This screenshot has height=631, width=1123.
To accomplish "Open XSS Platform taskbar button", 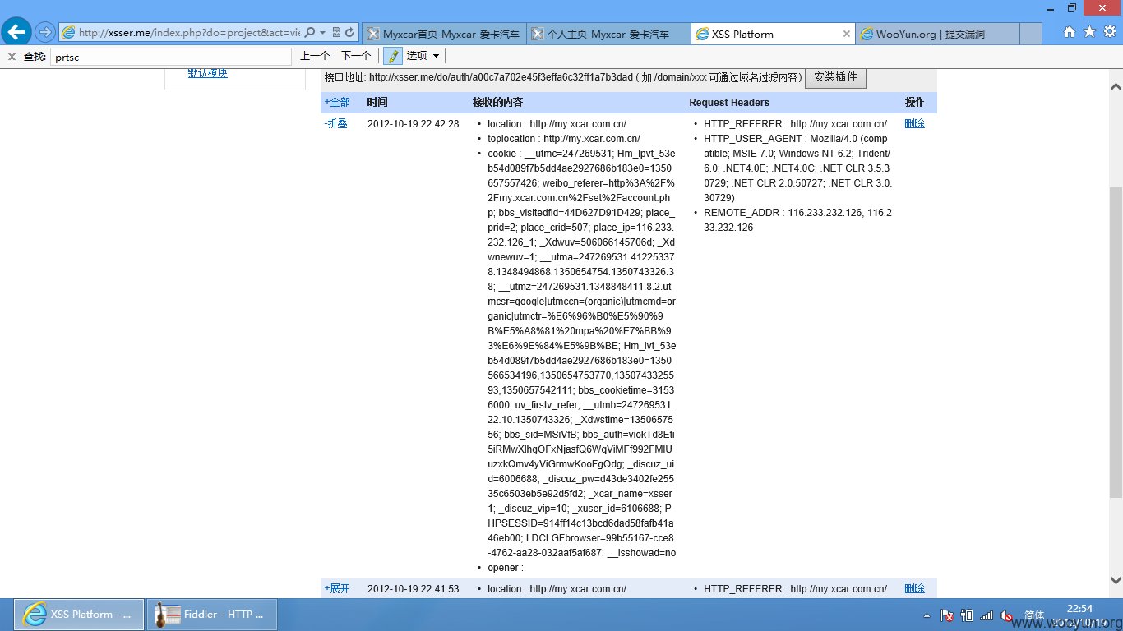I will tap(78, 615).
